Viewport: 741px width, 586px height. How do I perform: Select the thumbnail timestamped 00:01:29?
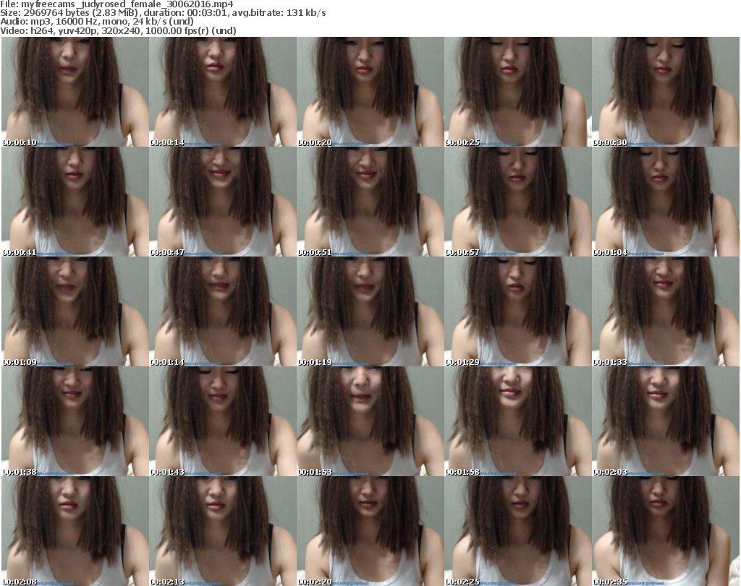point(518,311)
